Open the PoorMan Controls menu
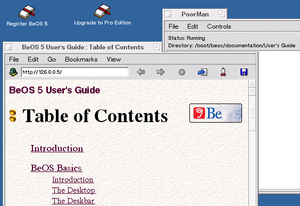Viewport: 300px width, 206px height. tap(219, 27)
